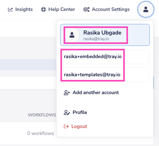
Task: Click the Insights chart icon
Action: click(10, 9)
